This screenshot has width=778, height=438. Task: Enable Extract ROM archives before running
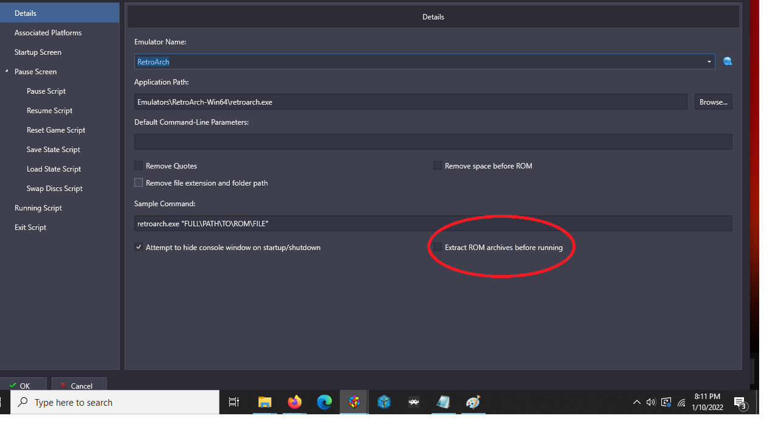pyautogui.click(x=438, y=248)
